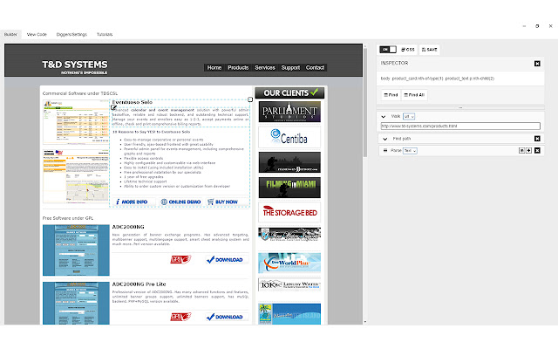
Task: Click the CSS button
Action: coord(408,50)
